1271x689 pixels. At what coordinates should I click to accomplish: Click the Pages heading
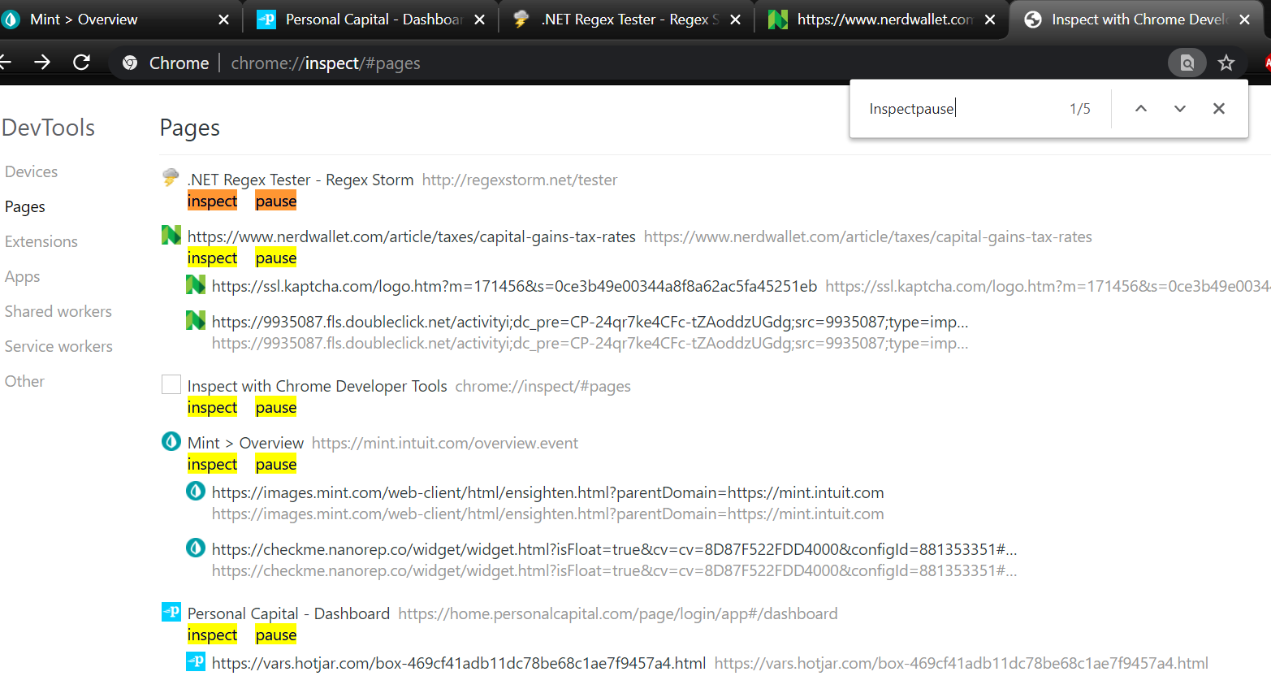point(190,128)
